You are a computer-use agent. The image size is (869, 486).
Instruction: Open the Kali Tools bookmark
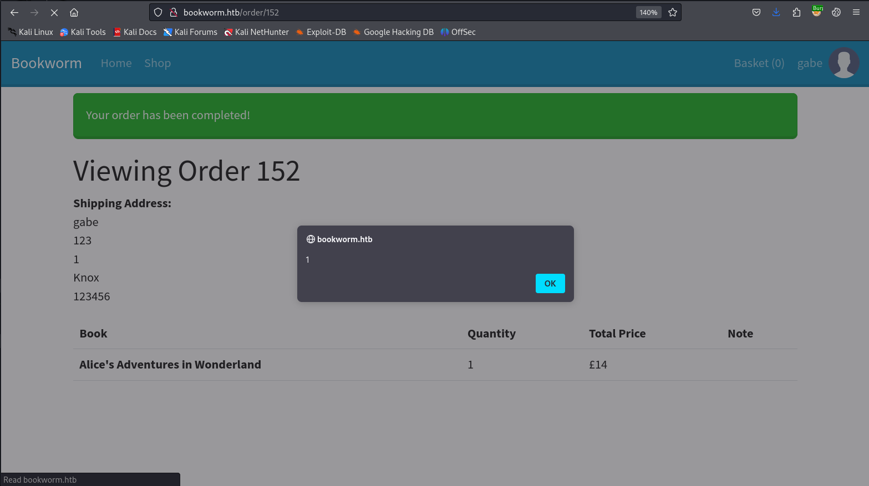pos(83,32)
